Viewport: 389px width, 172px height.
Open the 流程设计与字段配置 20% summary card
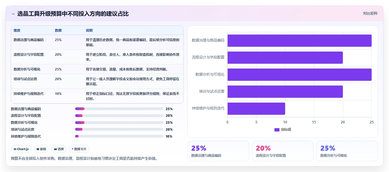coord(283,151)
